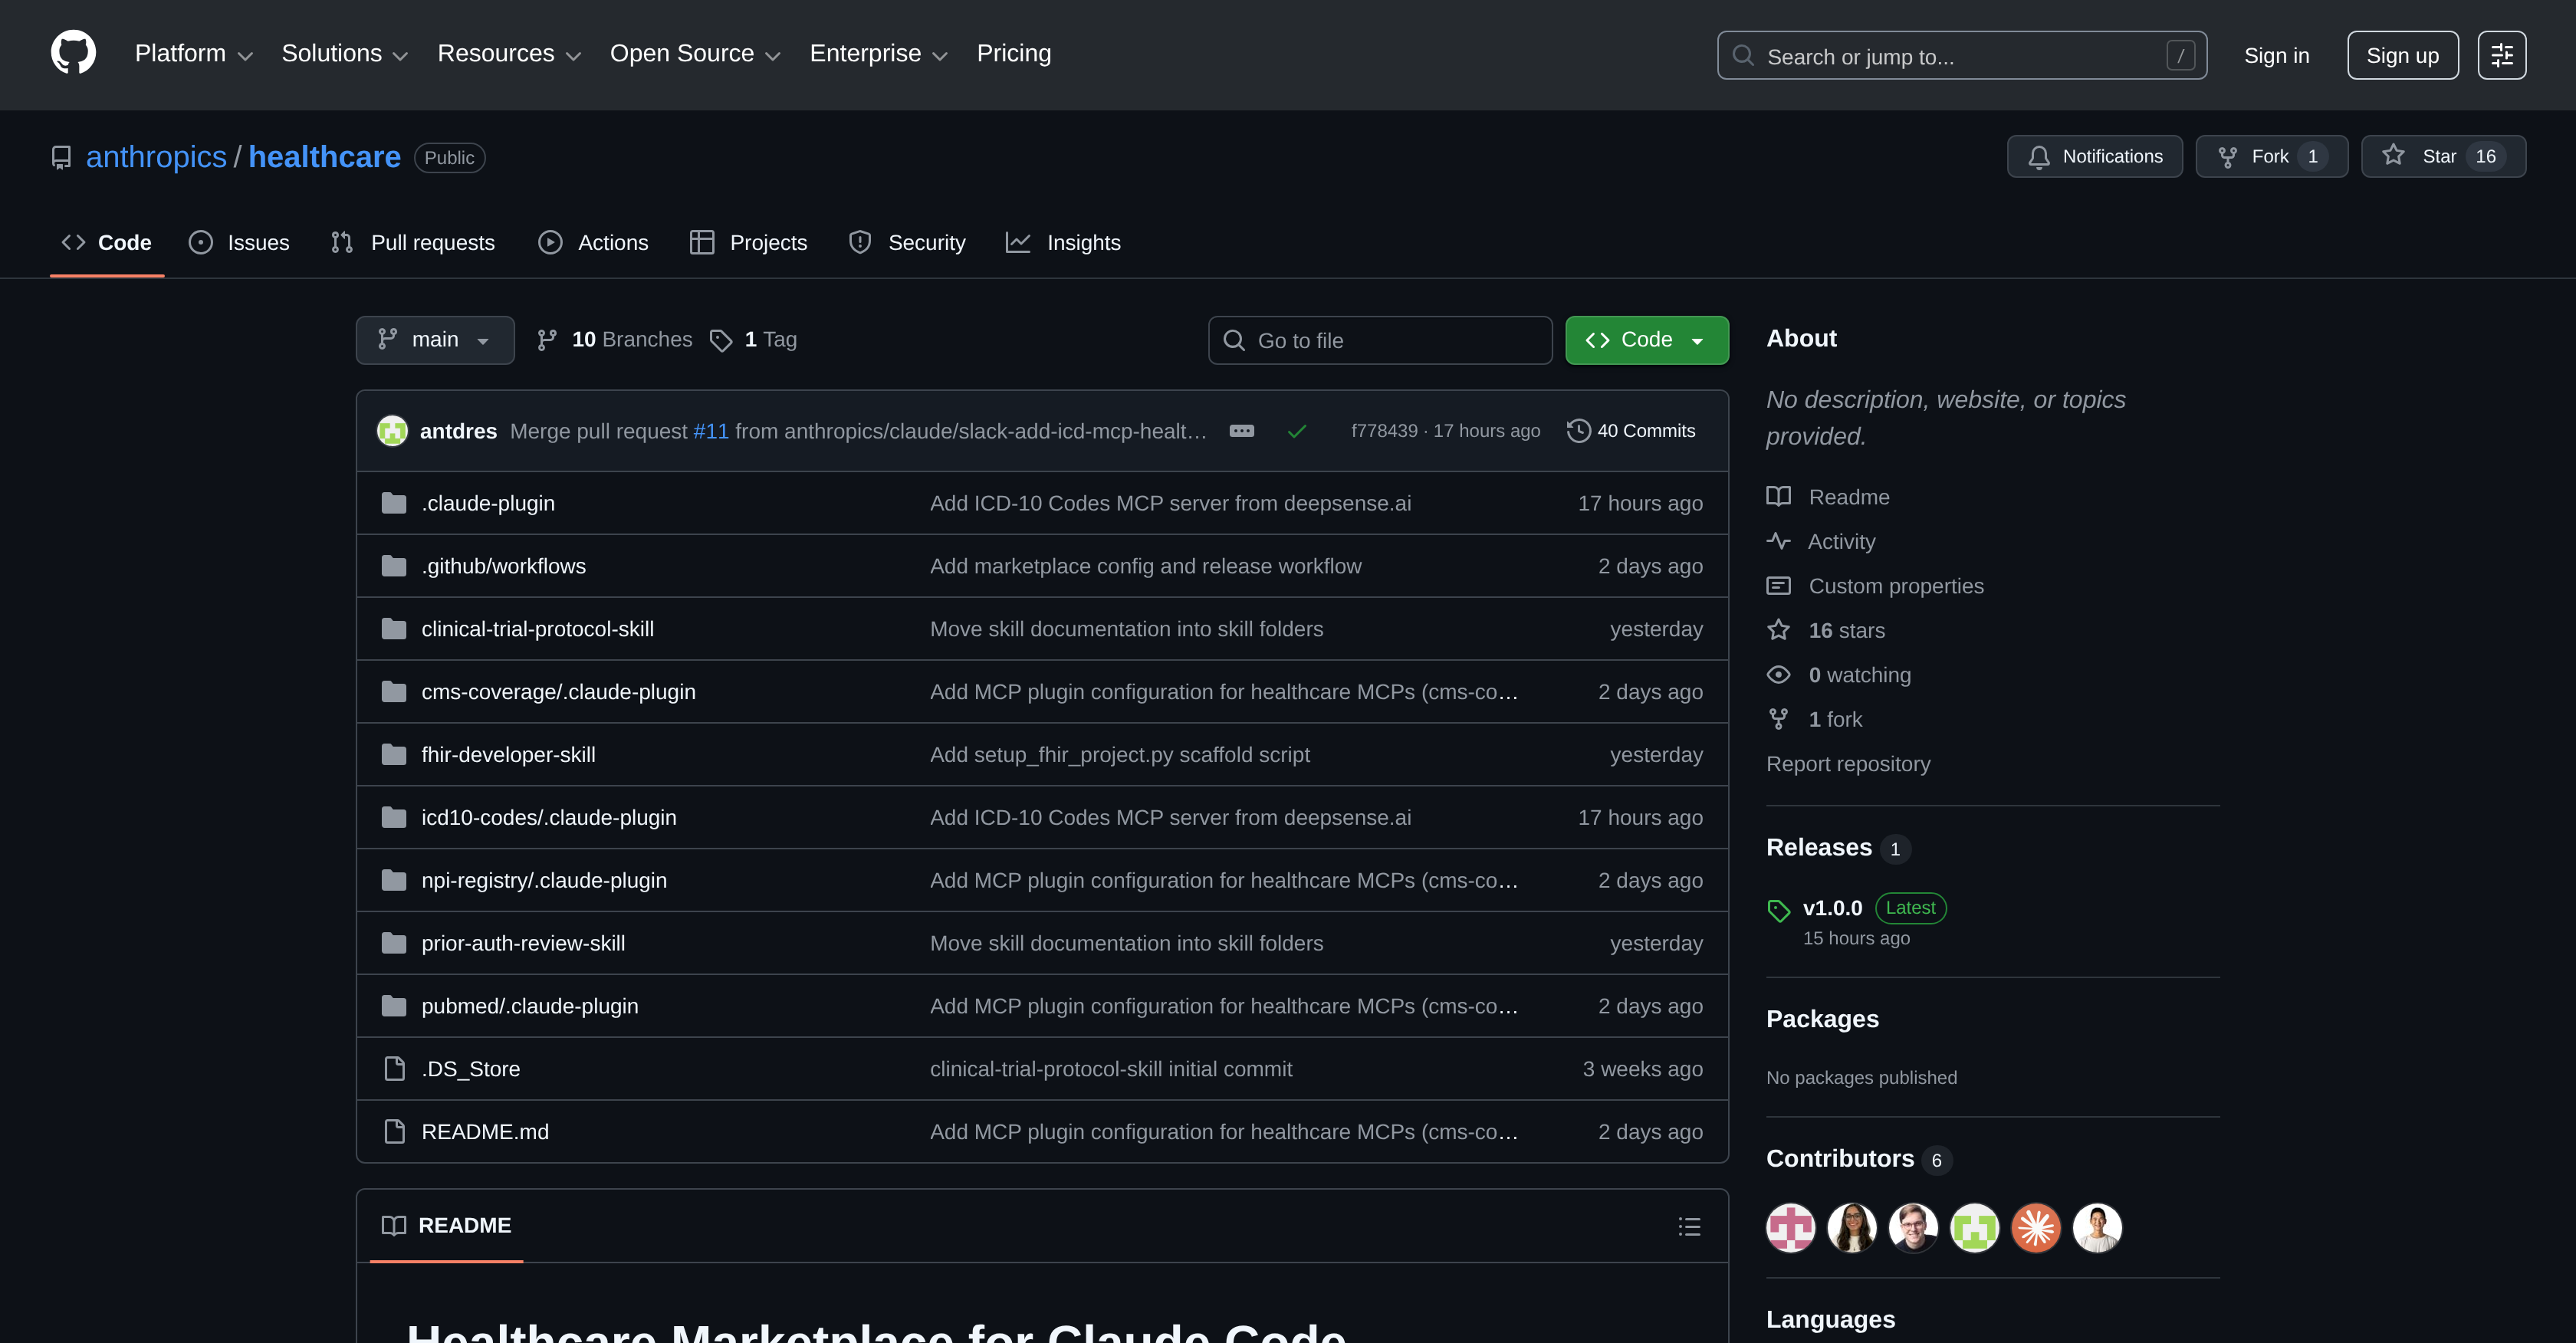
Task: Star the healthcare repository
Action: (2439, 156)
